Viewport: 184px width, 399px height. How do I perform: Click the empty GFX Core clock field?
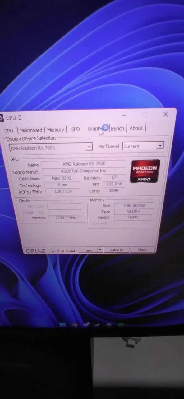[65, 206]
